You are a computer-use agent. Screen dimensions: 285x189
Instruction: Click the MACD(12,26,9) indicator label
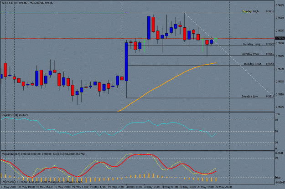click(x=26, y=154)
